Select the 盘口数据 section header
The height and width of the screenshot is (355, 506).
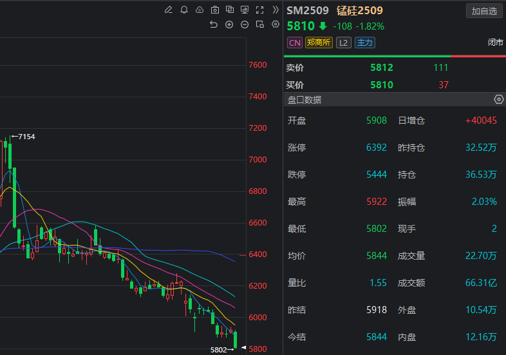395,99
